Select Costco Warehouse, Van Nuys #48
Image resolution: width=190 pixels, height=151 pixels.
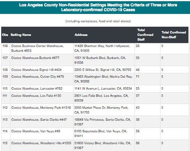[36, 131]
